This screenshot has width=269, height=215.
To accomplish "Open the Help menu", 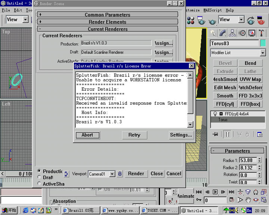I will point(230,10).
